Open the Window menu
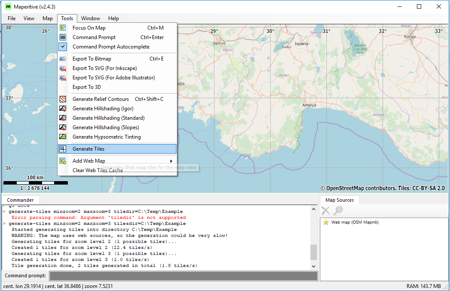This screenshot has width=450, height=291. (x=91, y=18)
